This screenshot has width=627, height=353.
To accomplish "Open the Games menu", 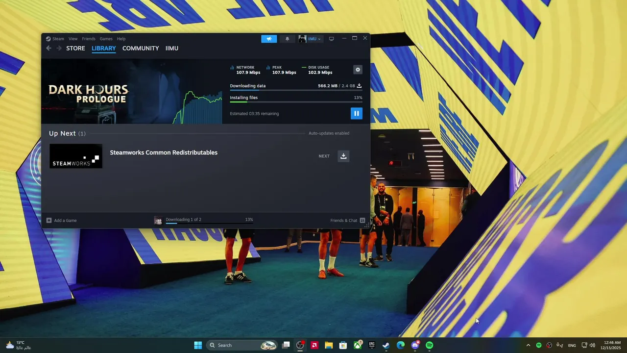I will click(106, 39).
